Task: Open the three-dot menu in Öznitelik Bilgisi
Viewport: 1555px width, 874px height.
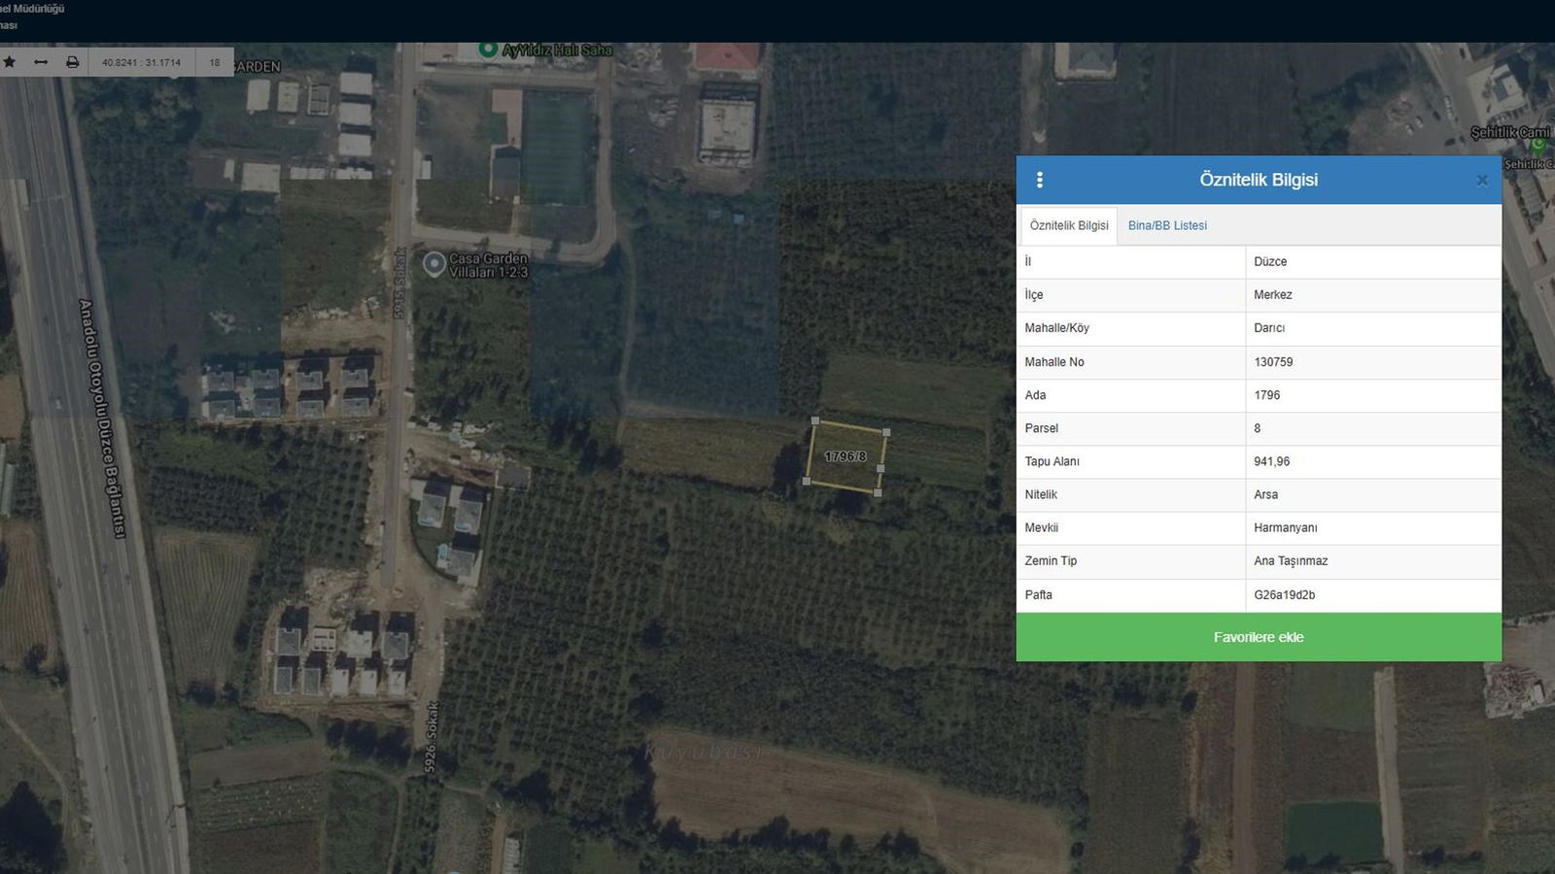Action: 1040,180
